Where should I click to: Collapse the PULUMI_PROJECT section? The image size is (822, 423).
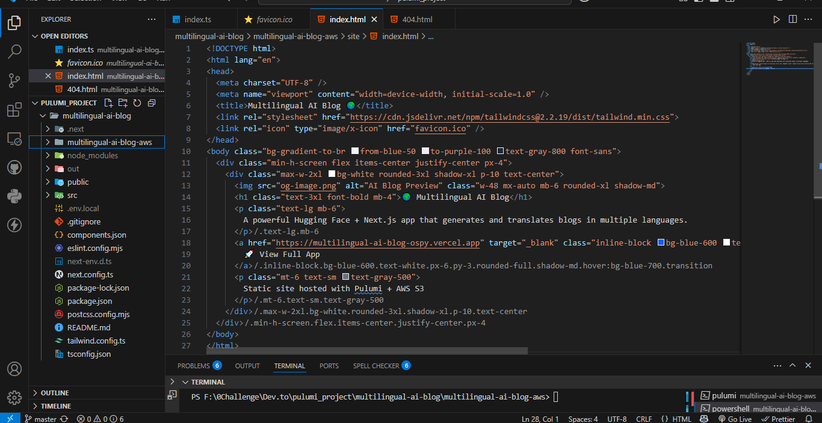click(x=36, y=103)
